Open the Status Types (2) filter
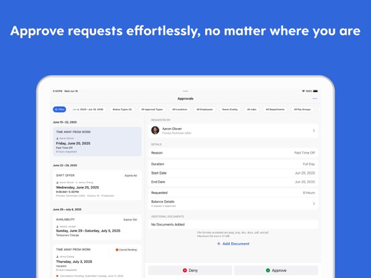 point(122,109)
